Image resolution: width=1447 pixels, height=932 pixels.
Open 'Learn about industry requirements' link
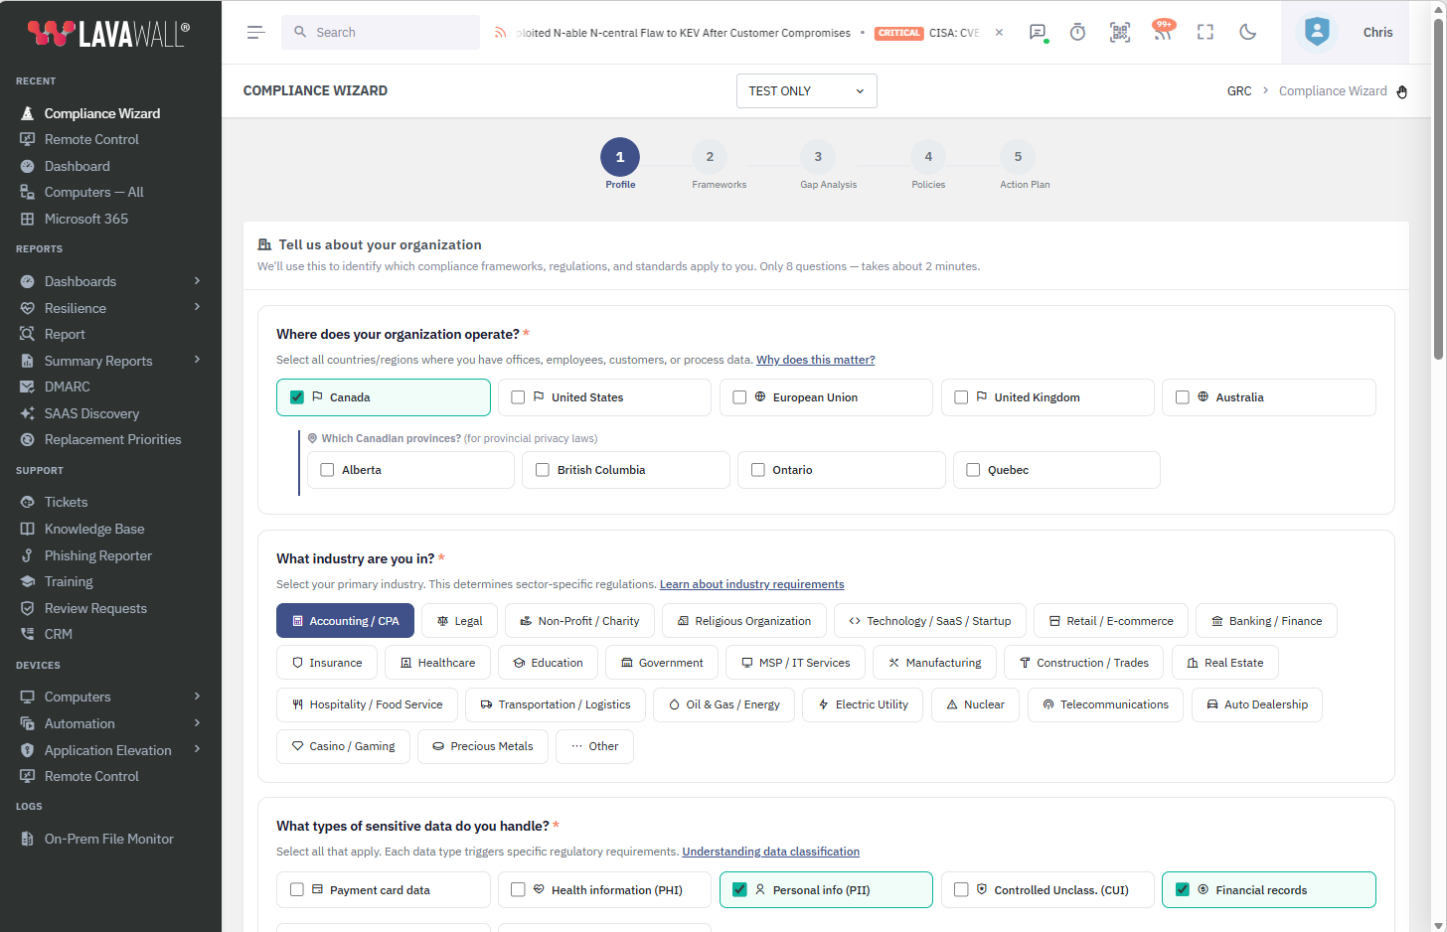751,584
